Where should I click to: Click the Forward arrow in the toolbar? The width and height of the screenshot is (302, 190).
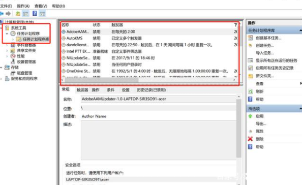click(x=8, y=14)
